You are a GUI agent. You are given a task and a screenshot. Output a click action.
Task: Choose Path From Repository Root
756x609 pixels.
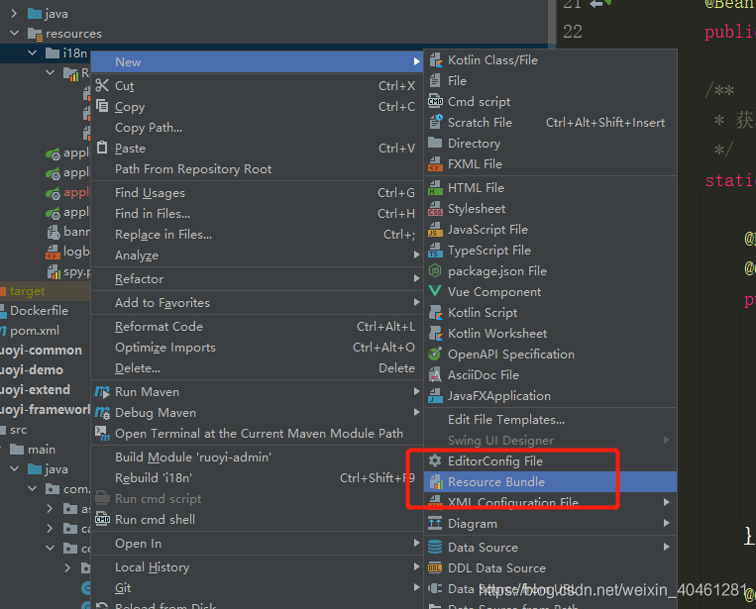pos(257,169)
